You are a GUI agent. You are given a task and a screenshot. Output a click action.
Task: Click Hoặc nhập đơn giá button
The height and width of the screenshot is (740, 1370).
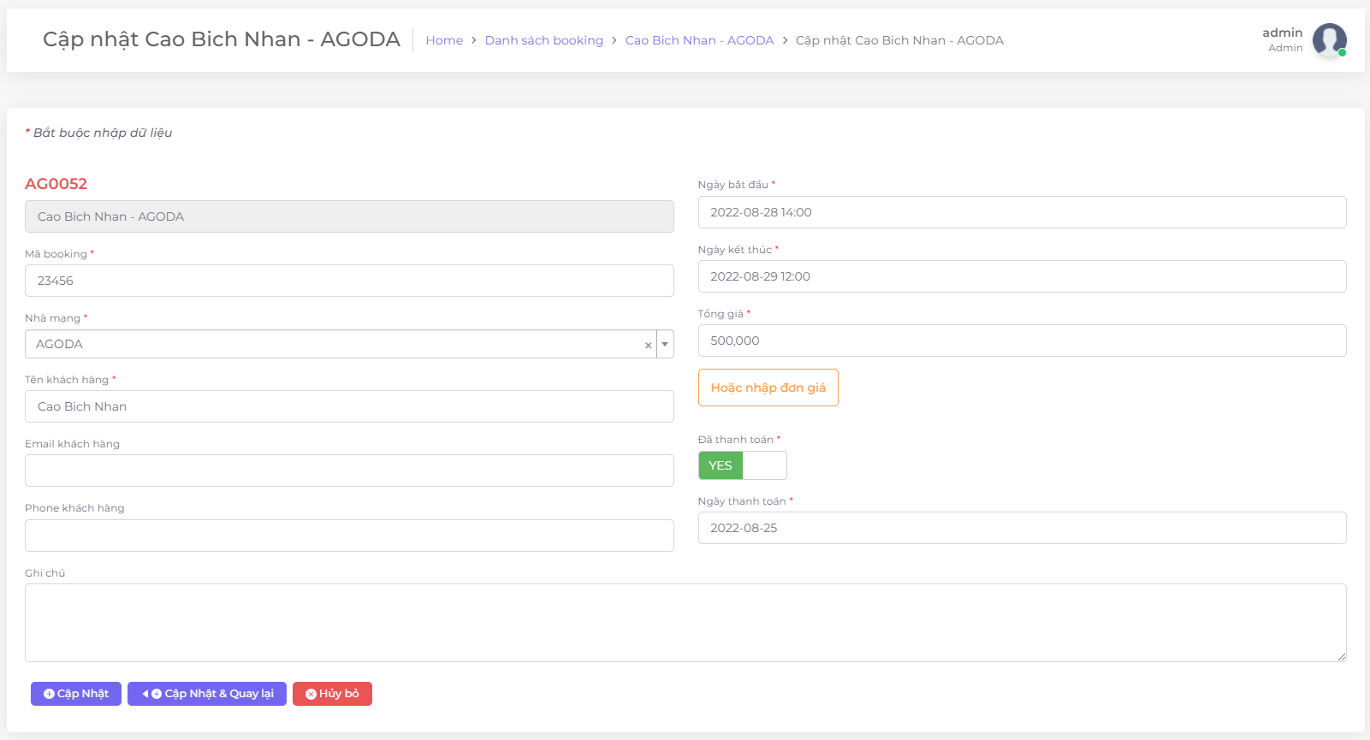(x=768, y=388)
